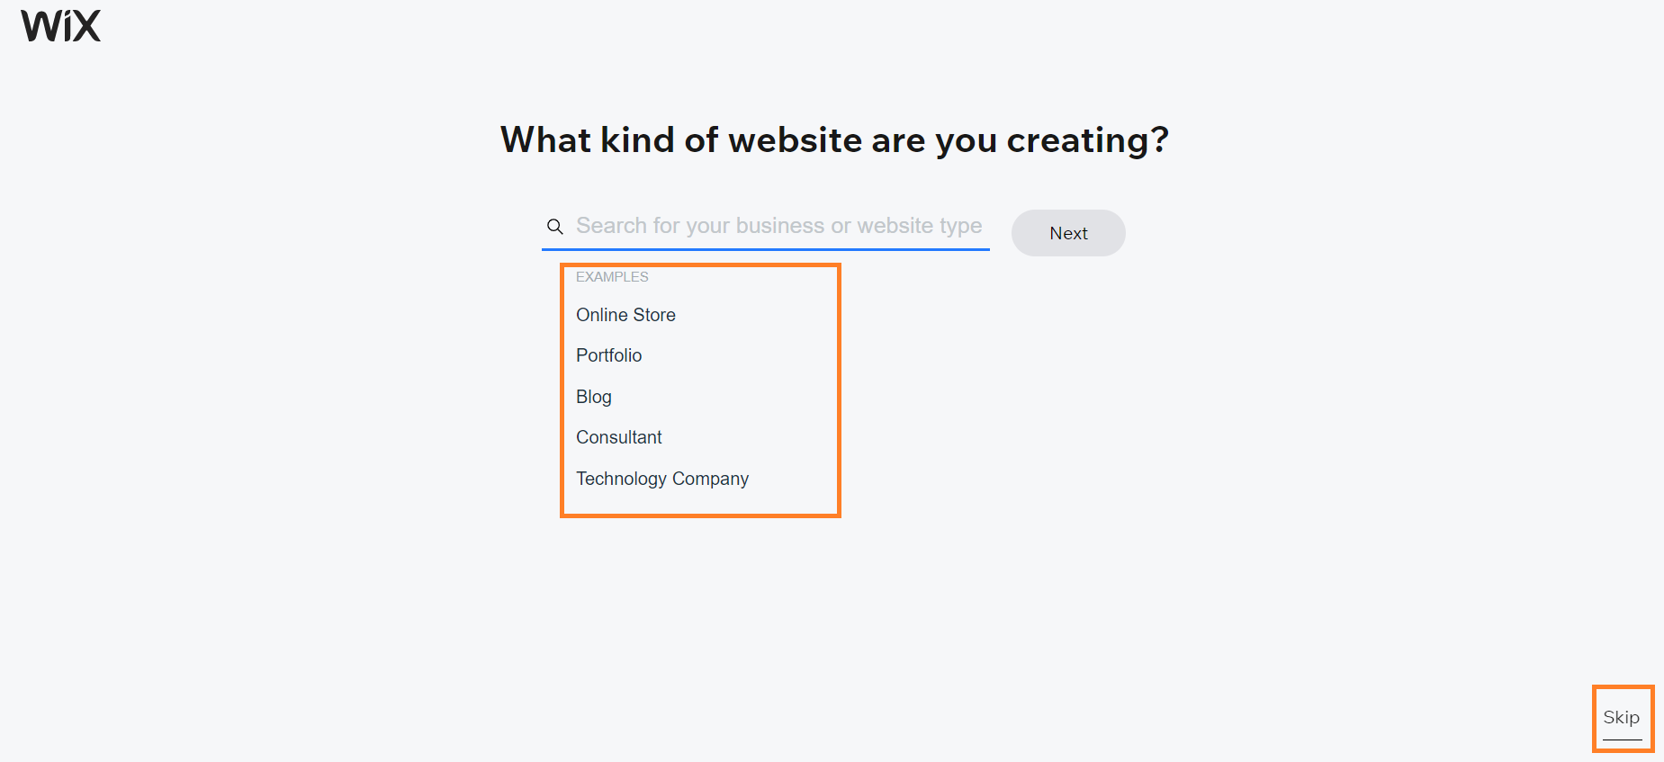Pick the Blog example option

[594, 397]
